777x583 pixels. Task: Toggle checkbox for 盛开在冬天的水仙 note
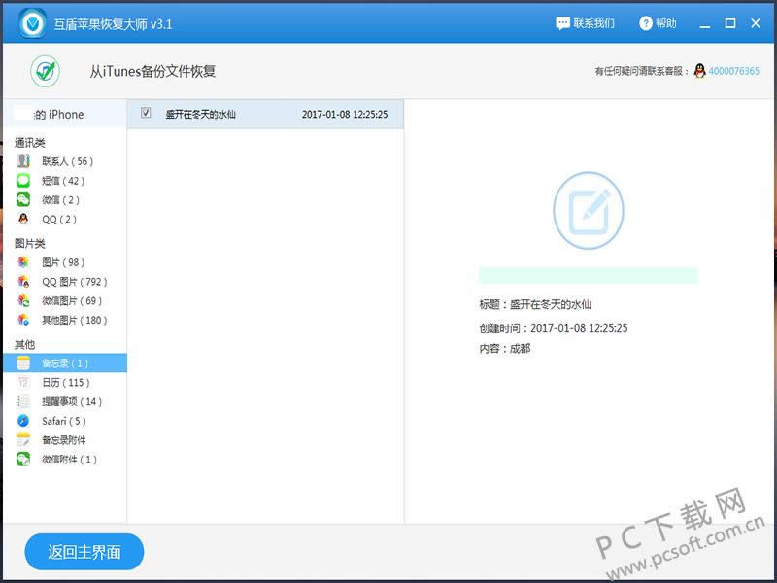146,113
